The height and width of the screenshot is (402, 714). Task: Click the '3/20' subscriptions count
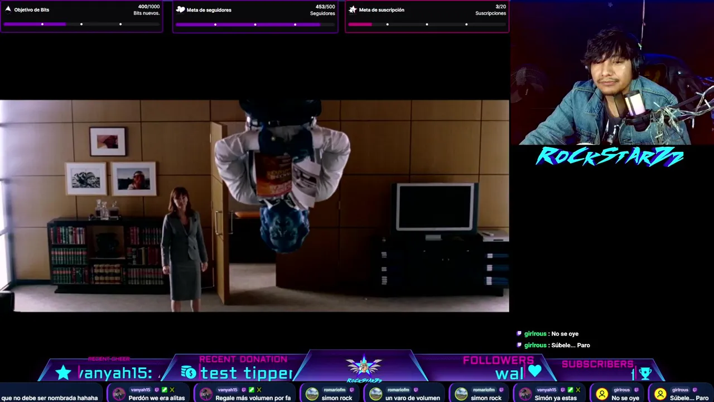click(x=501, y=7)
